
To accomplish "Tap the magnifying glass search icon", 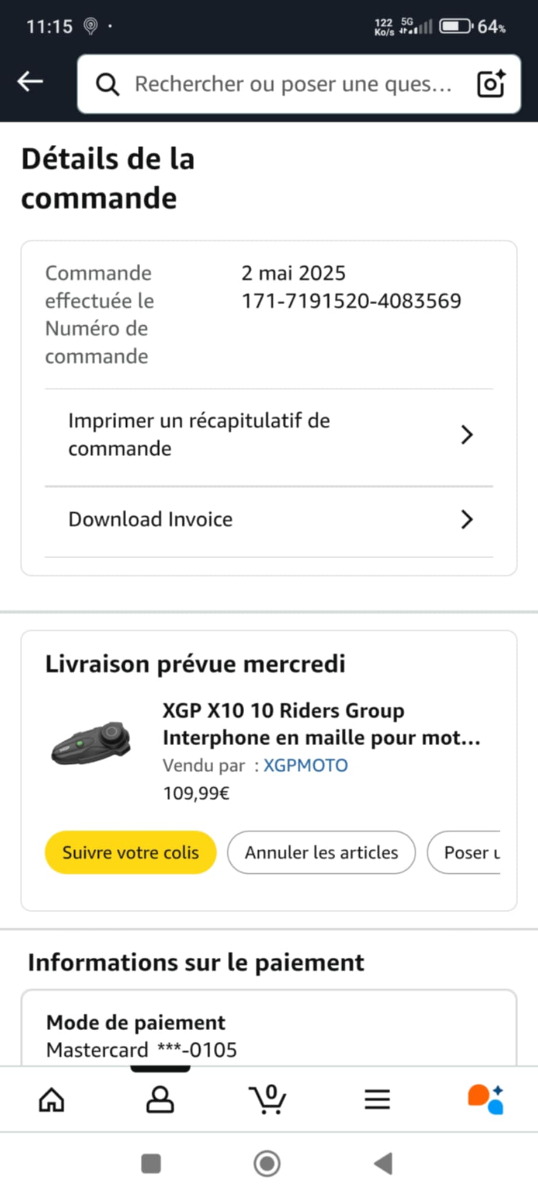I will coord(107,84).
